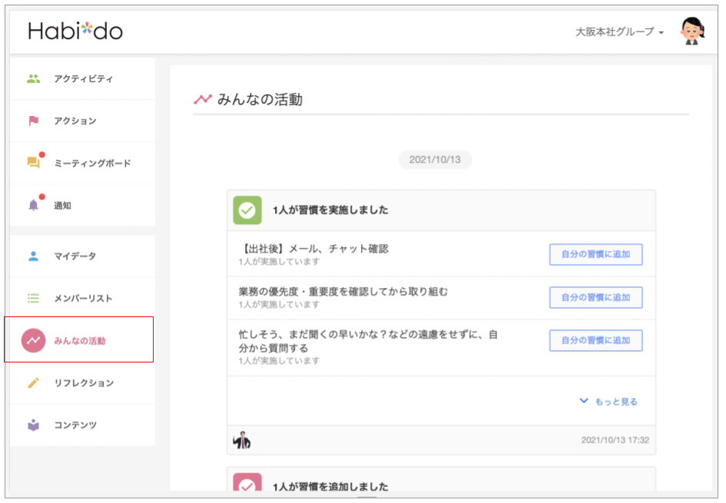Click the purple bell notification icon

[x=33, y=205]
